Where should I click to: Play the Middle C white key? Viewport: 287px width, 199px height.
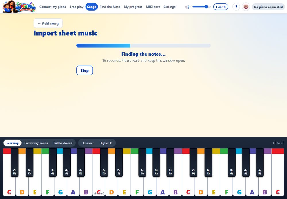point(99,187)
